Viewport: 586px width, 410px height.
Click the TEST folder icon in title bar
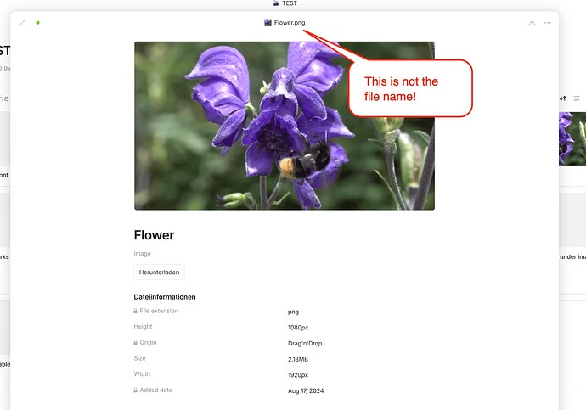[276, 3]
